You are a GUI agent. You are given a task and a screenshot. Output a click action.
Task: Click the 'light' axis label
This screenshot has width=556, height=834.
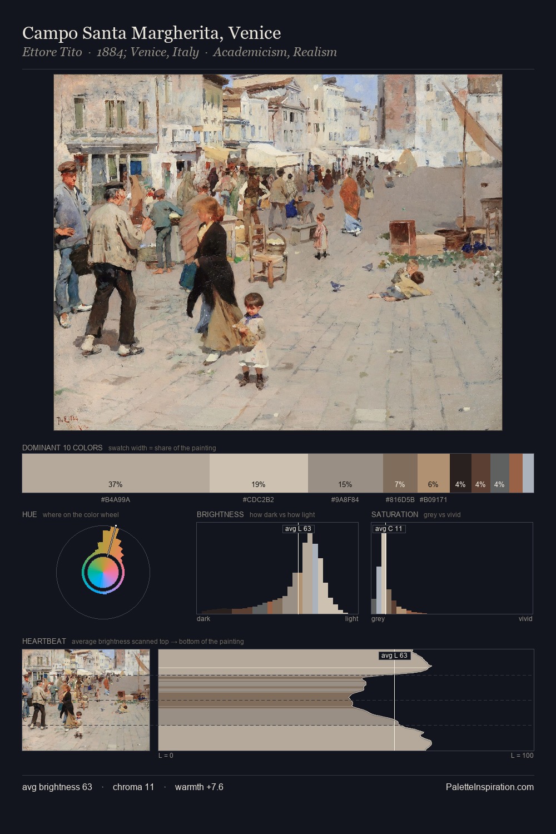(x=351, y=619)
